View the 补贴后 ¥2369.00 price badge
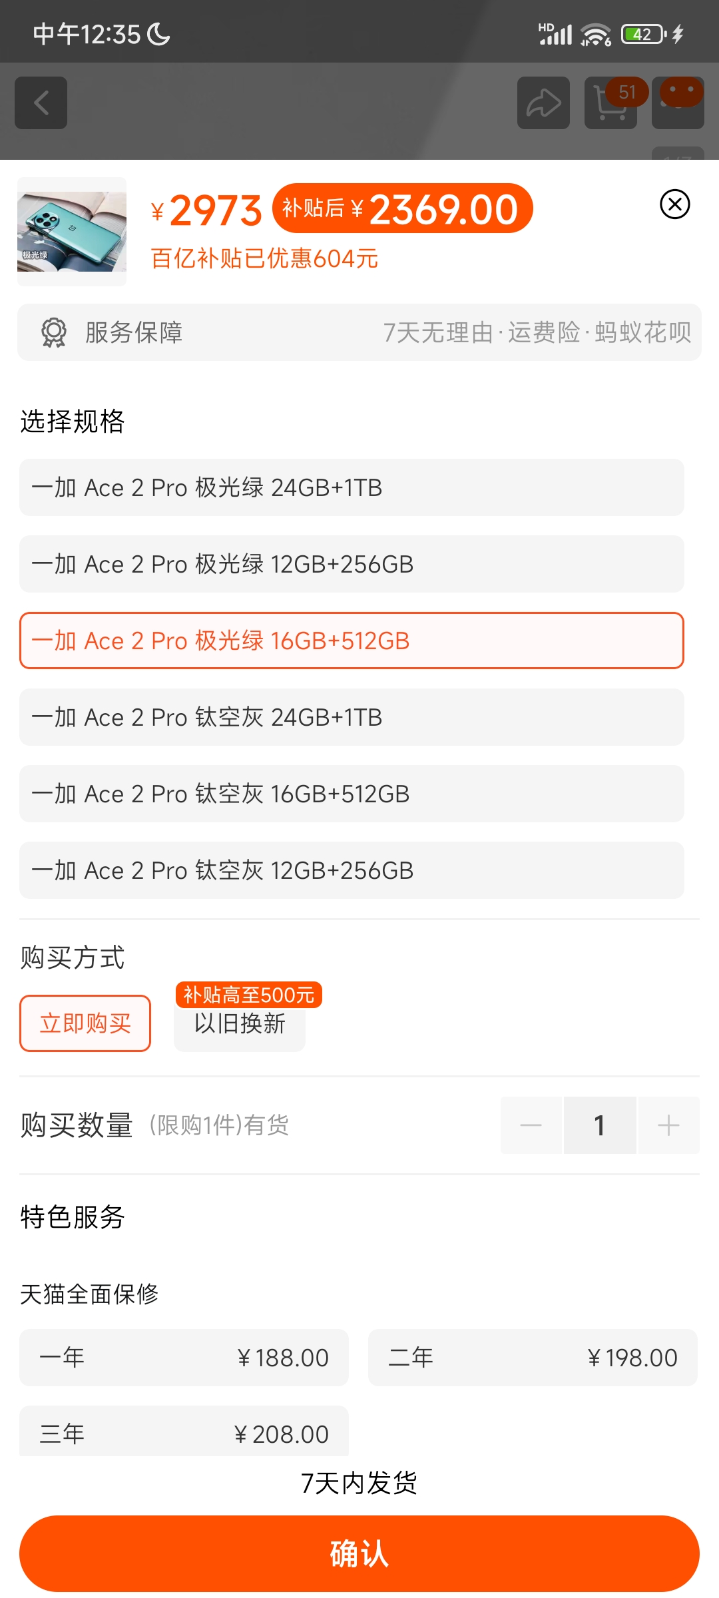 pos(401,208)
